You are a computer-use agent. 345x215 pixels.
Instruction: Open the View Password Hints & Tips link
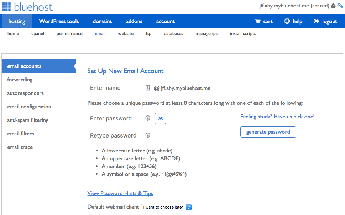[x=120, y=193]
